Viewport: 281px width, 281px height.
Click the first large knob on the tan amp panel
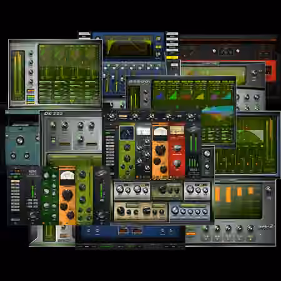click(121, 211)
